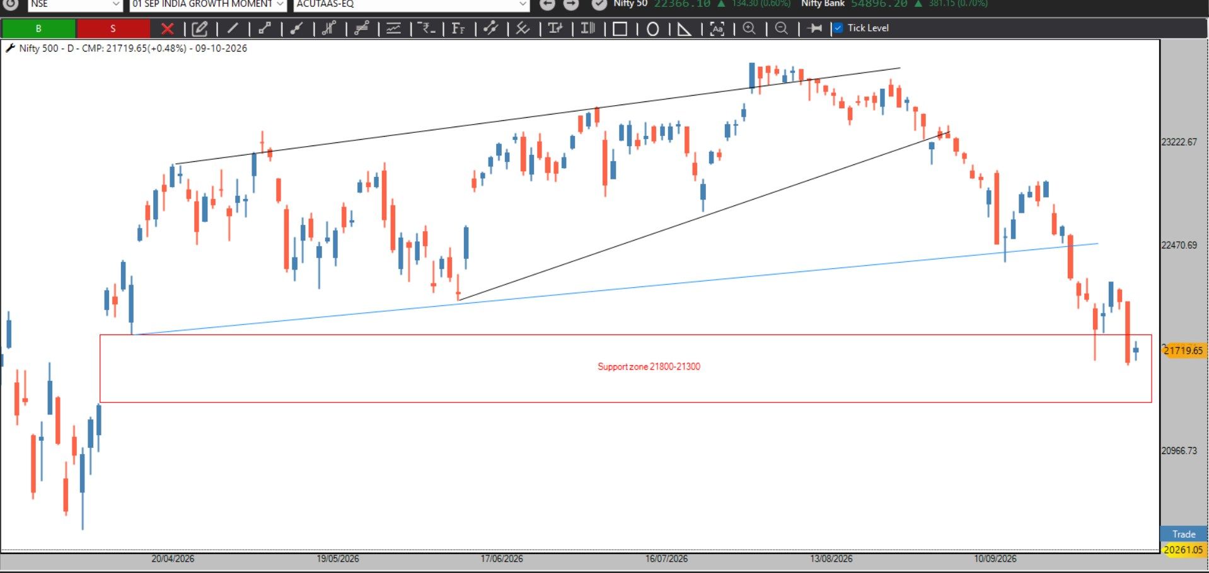The height and width of the screenshot is (573, 1209).
Task: Select the pitchfork drawing tool
Action: [x=329, y=28]
